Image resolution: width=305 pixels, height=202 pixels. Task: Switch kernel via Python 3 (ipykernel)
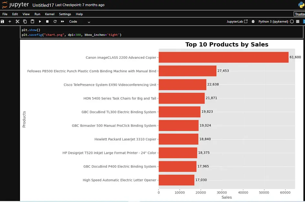point(273,22)
